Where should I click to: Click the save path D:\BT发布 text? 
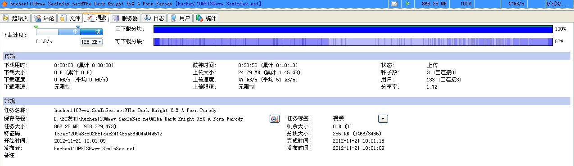click(149, 119)
